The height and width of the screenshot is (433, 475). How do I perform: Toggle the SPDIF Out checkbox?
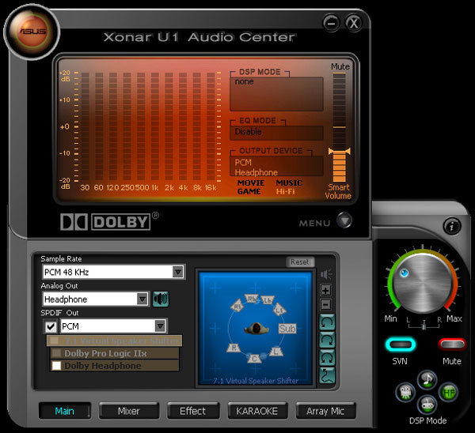coord(51,326)
